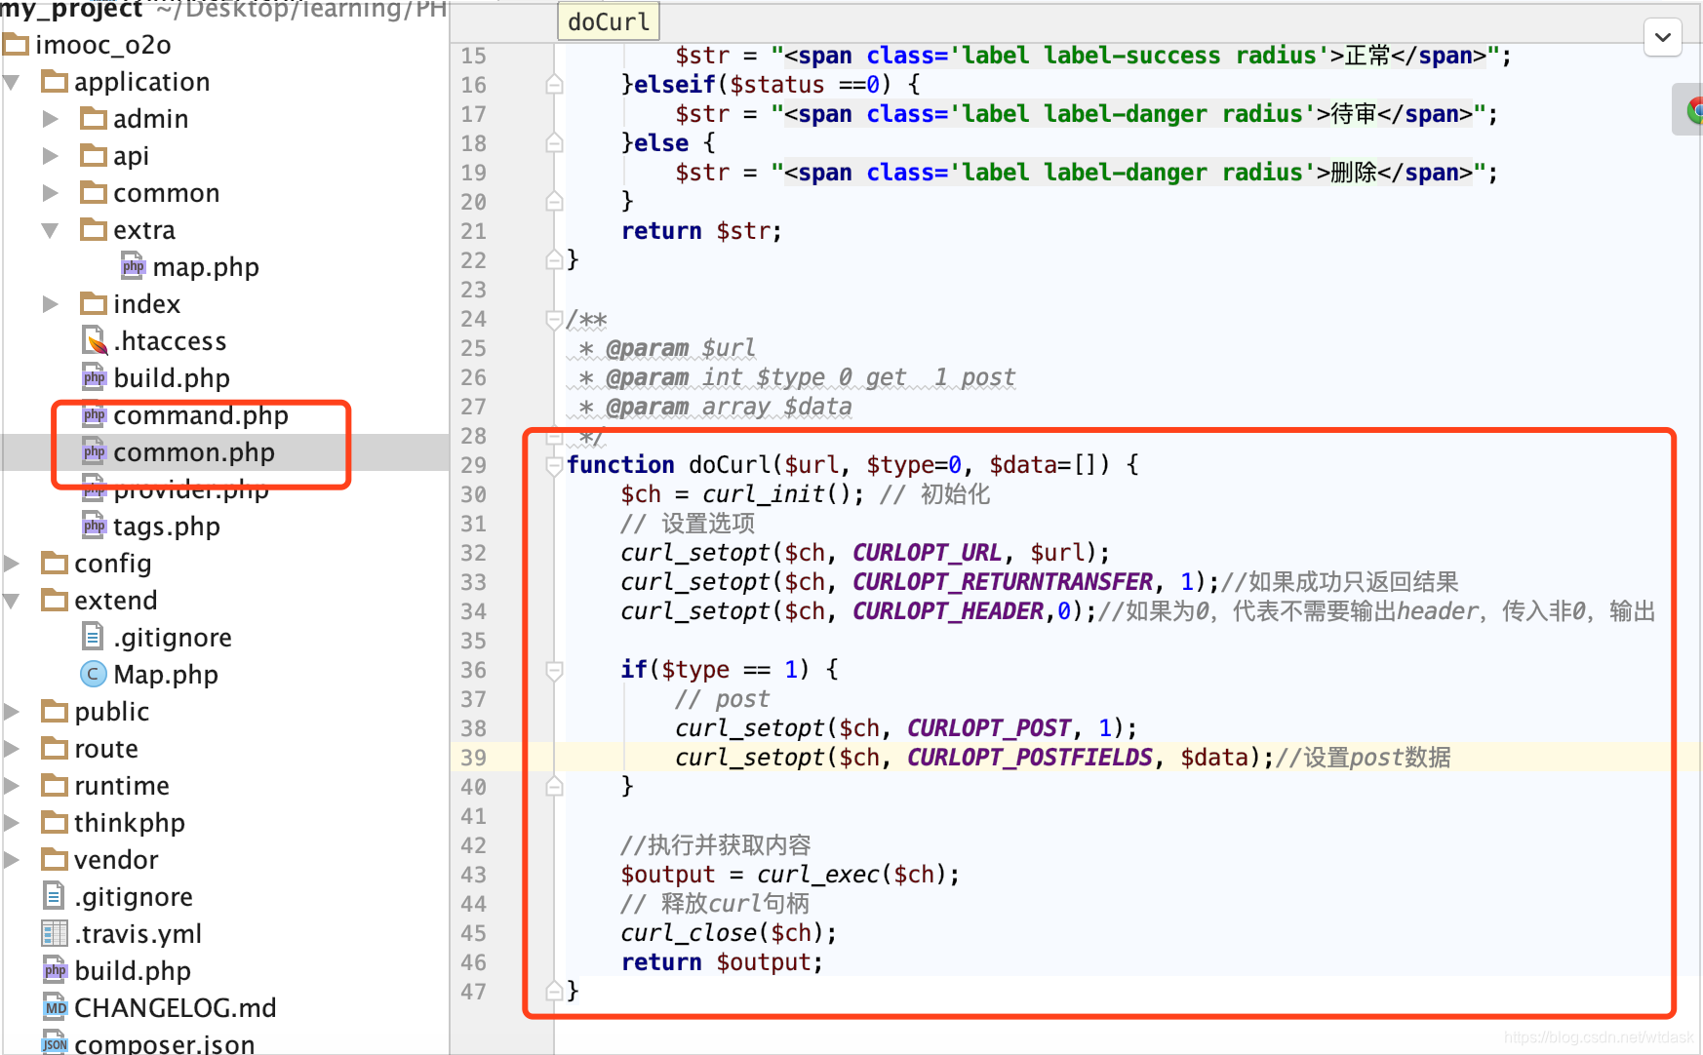Click the doCurl breadcrumb label

click(609, 21)
